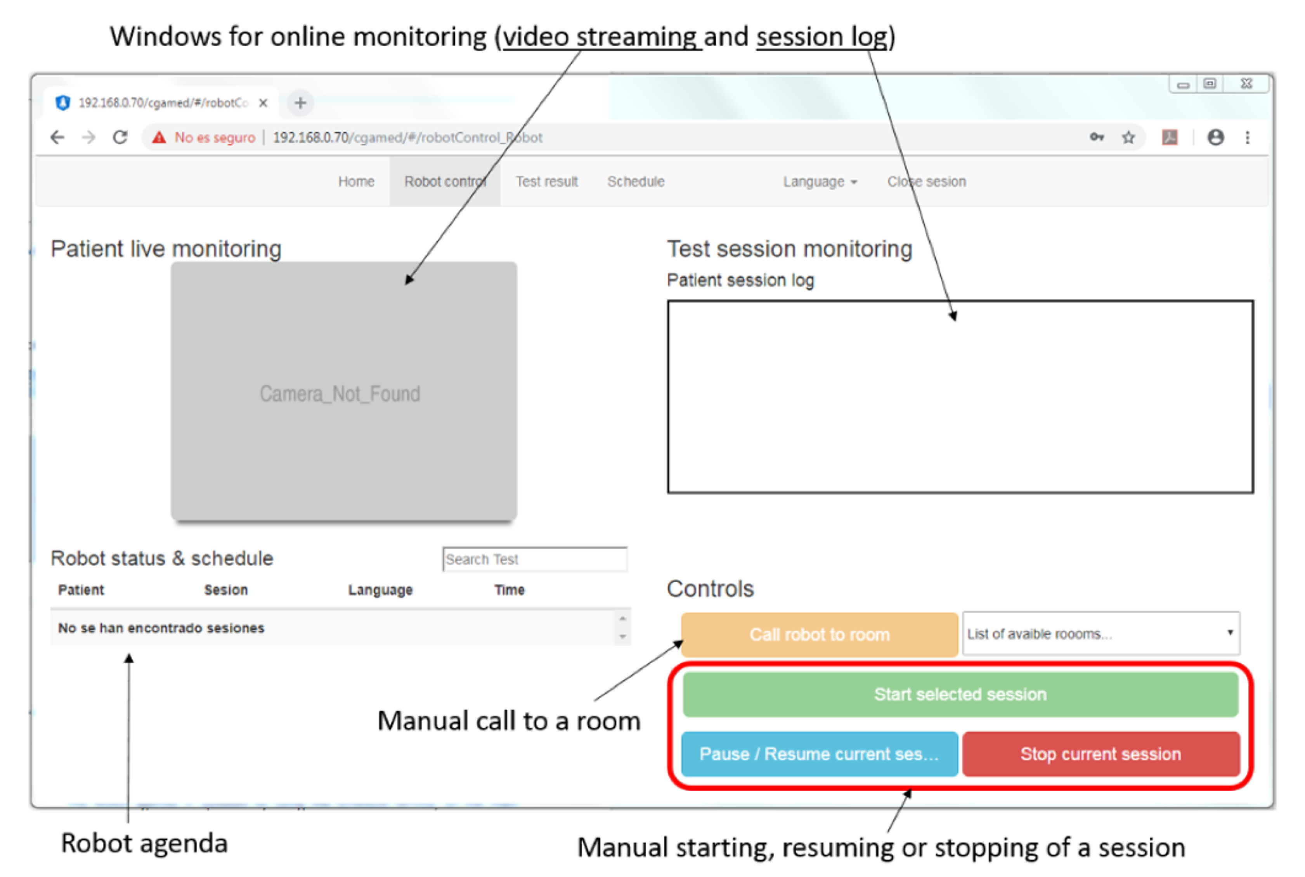1305x877 pixels.
Task: Expand the Language dropdown menu
Action: coord(819,182)
